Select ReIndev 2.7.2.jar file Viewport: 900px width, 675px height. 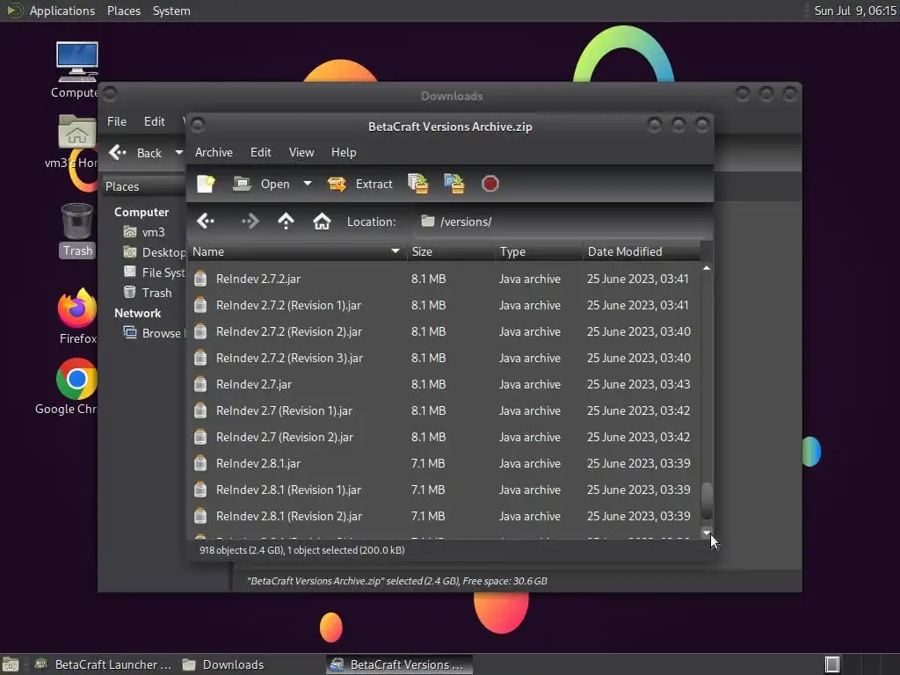pyautogui.click(x=444, y=279)
